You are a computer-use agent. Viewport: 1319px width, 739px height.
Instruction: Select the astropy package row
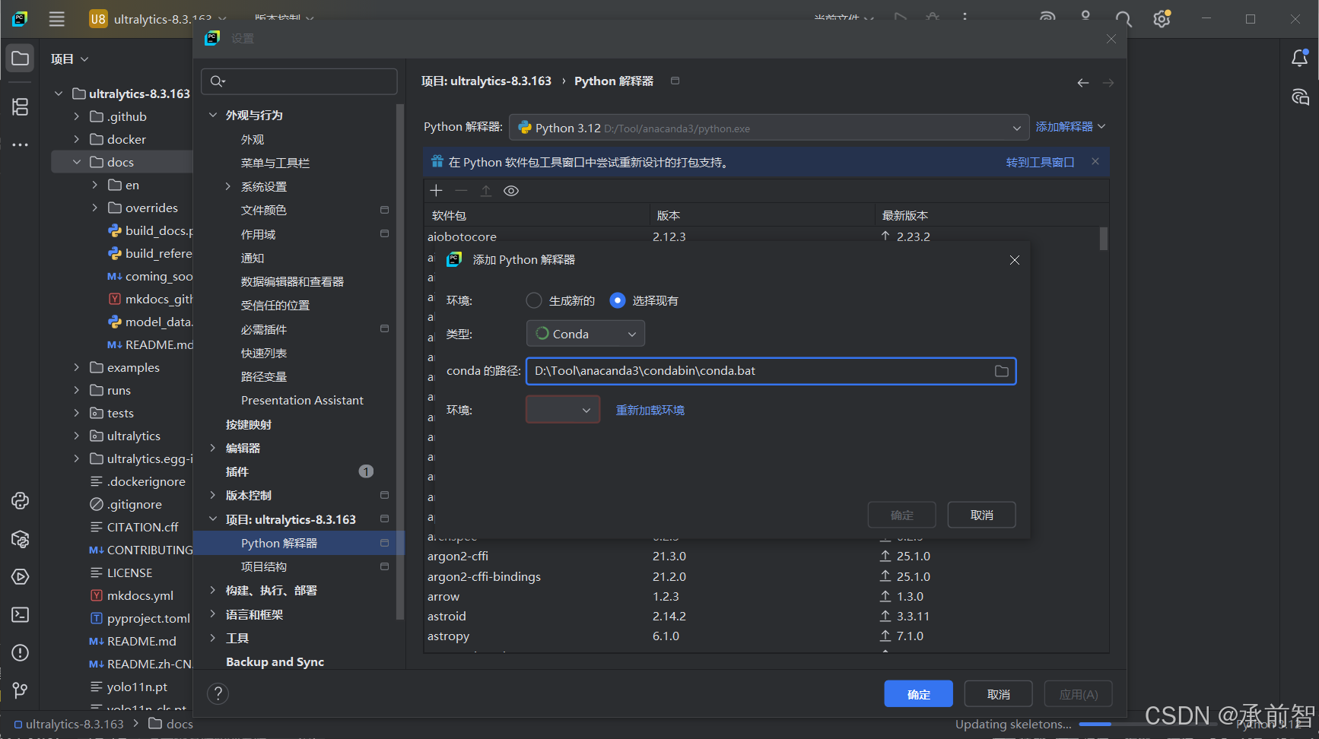point(766,636)
